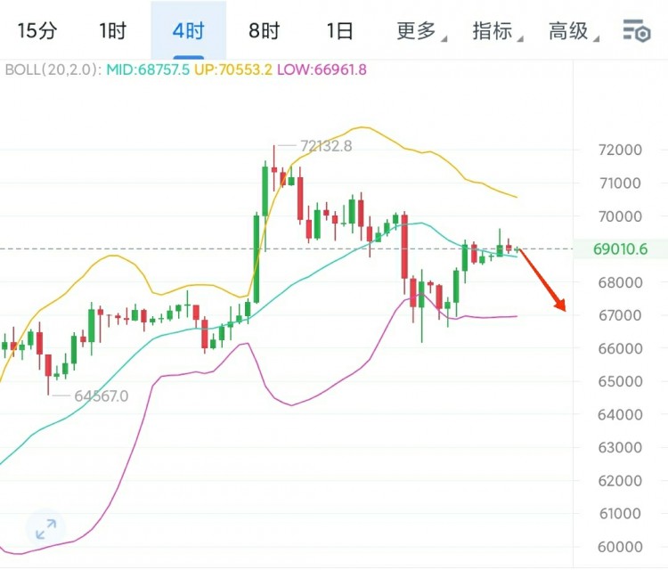Image resolution: width=668 pixels, height=570 pixels.
Task: Switch to the 8时 timeframe
Action: 265,30
